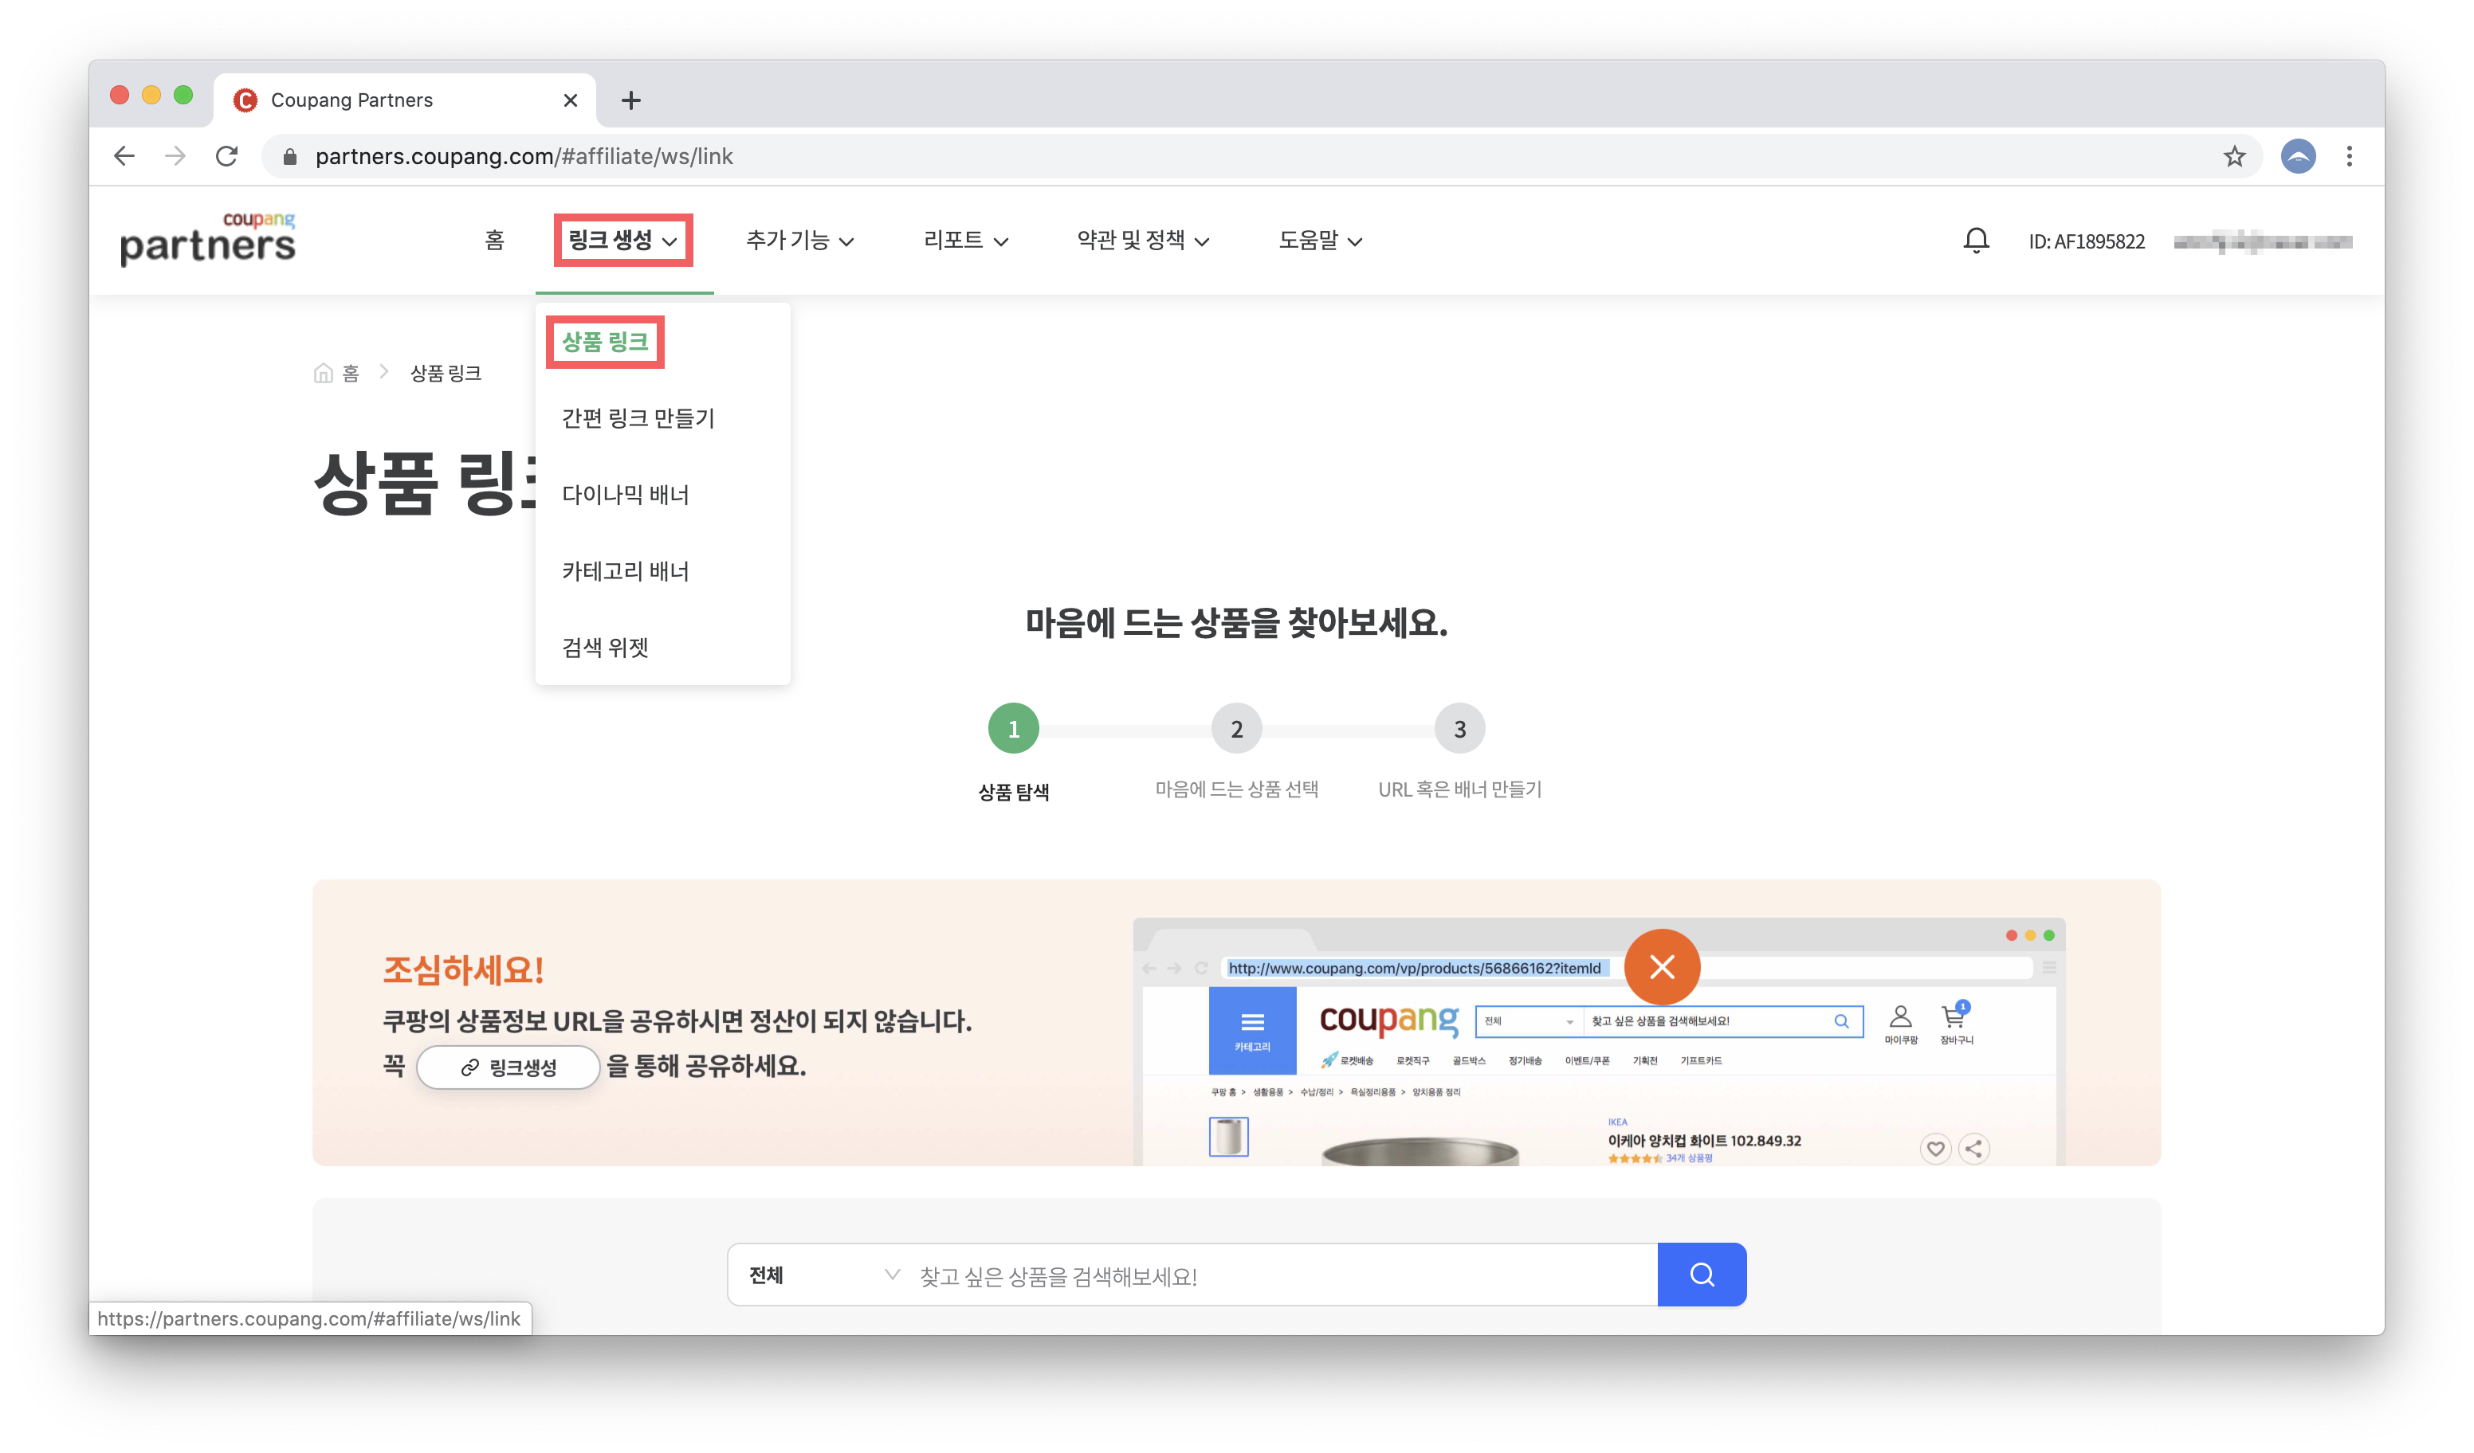Click the Coupang Partners tab title

pyautogui.click(x=351, y=100)
